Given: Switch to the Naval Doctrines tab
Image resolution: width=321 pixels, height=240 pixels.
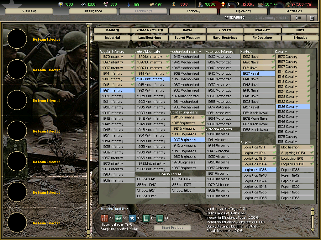Looking at the screenshot, I should click(224, 37).
